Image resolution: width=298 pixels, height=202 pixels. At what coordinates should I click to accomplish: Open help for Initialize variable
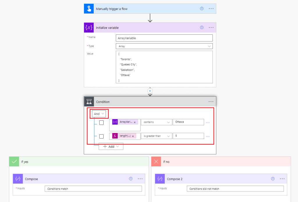[202, 27]
